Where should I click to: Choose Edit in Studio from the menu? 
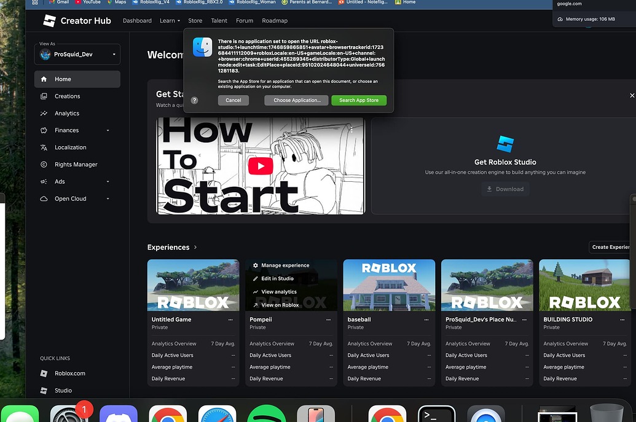(x=277, y=278)
